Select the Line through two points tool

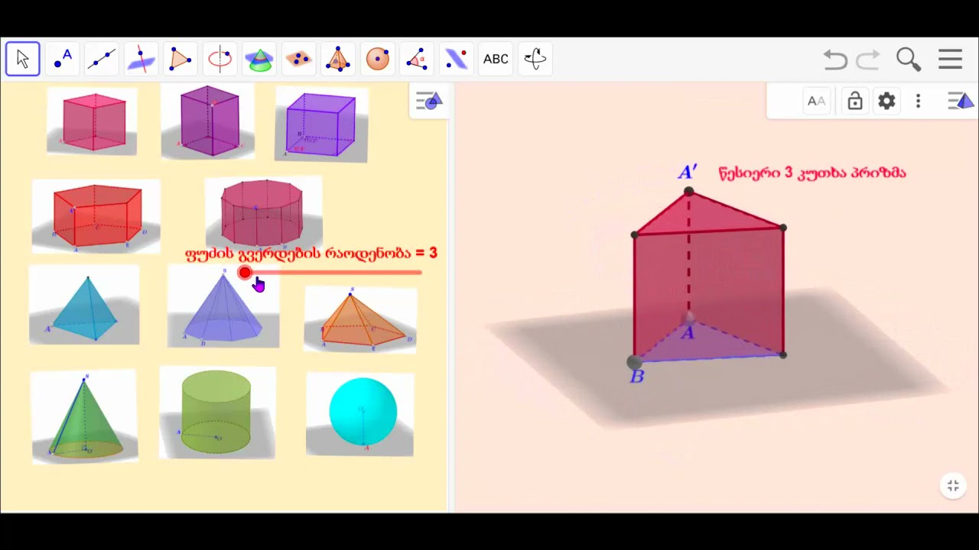coord(102,59)
